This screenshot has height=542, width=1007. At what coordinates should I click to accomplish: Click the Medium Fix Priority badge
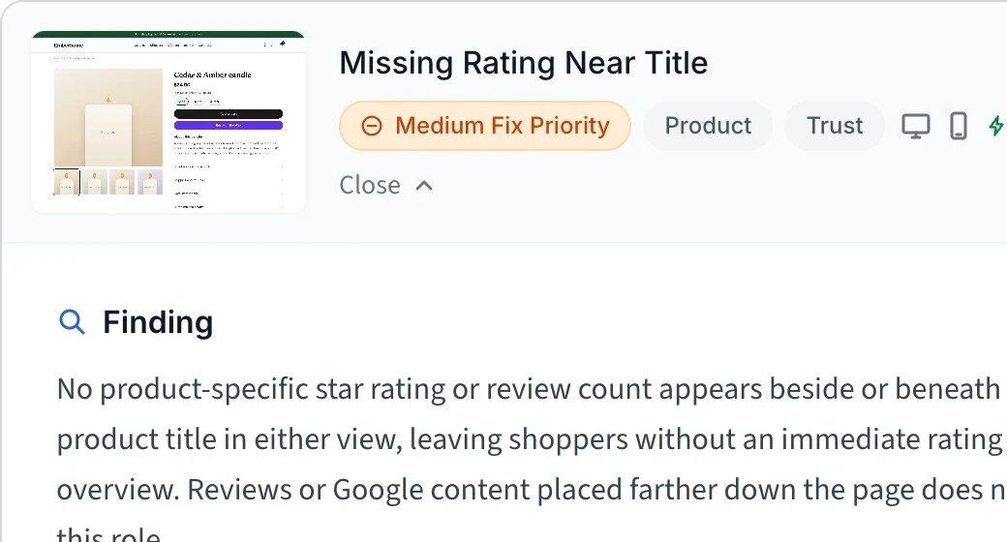[x=485, y=126]
